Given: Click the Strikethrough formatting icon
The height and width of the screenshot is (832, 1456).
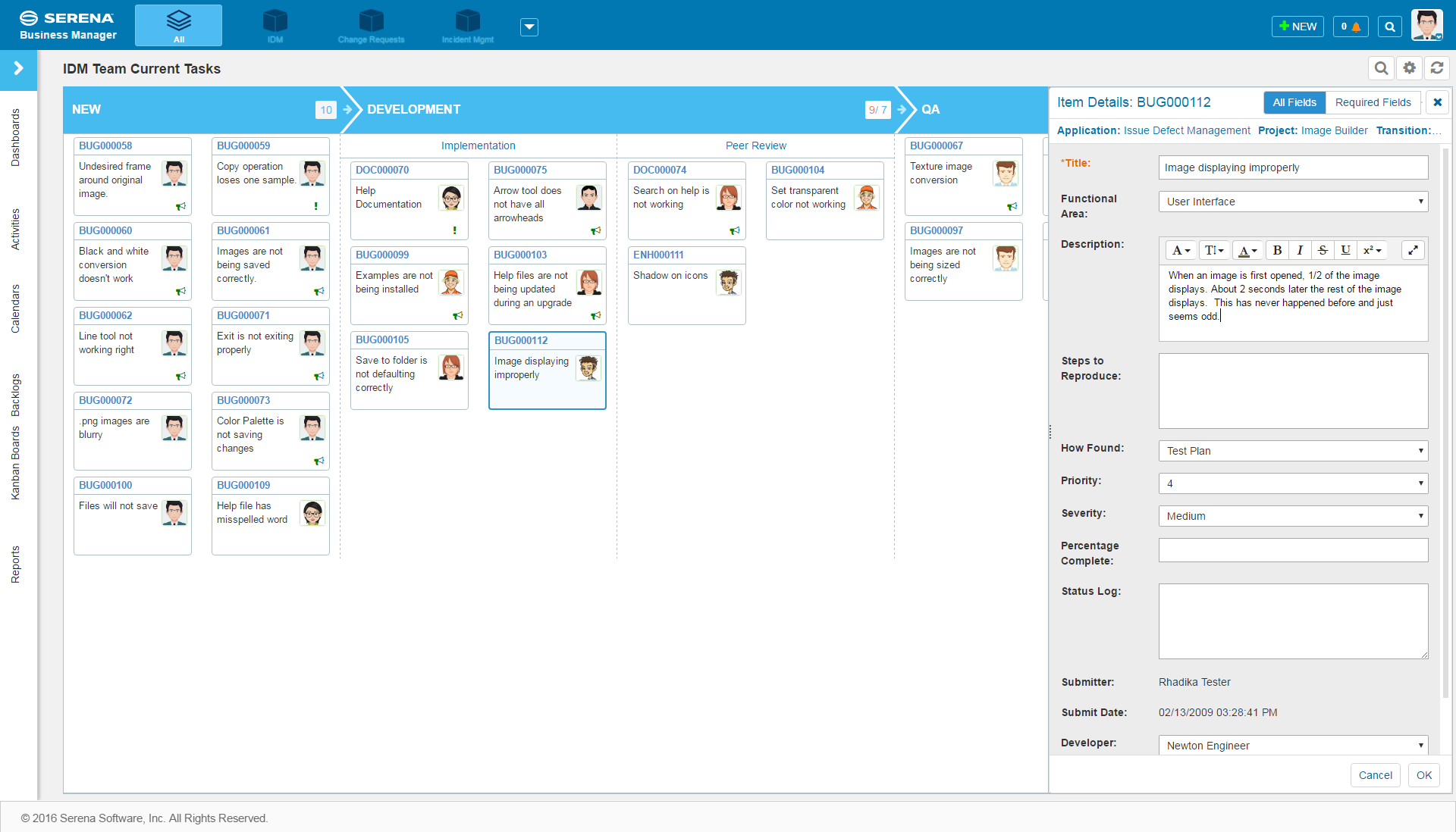Looking at the screenshot, I should pyautogui.click(x=1323, y=250).
